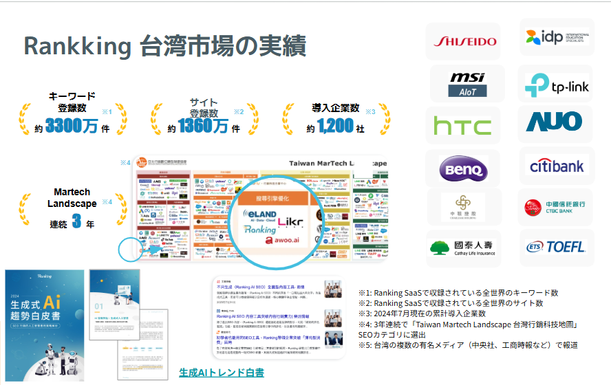Click the 約1,200社 companies badge

point(336,118)
